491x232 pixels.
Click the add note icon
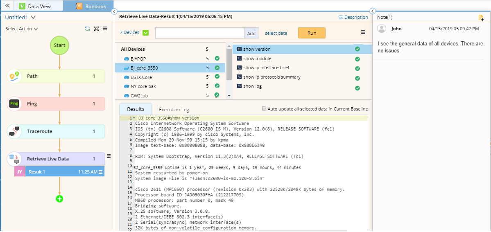tap(481, 18)
